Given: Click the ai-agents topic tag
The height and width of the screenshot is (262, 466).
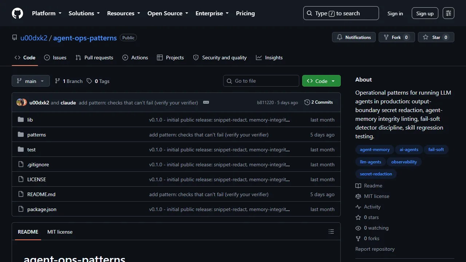Looking at the screenshot, I should [409, 150].
